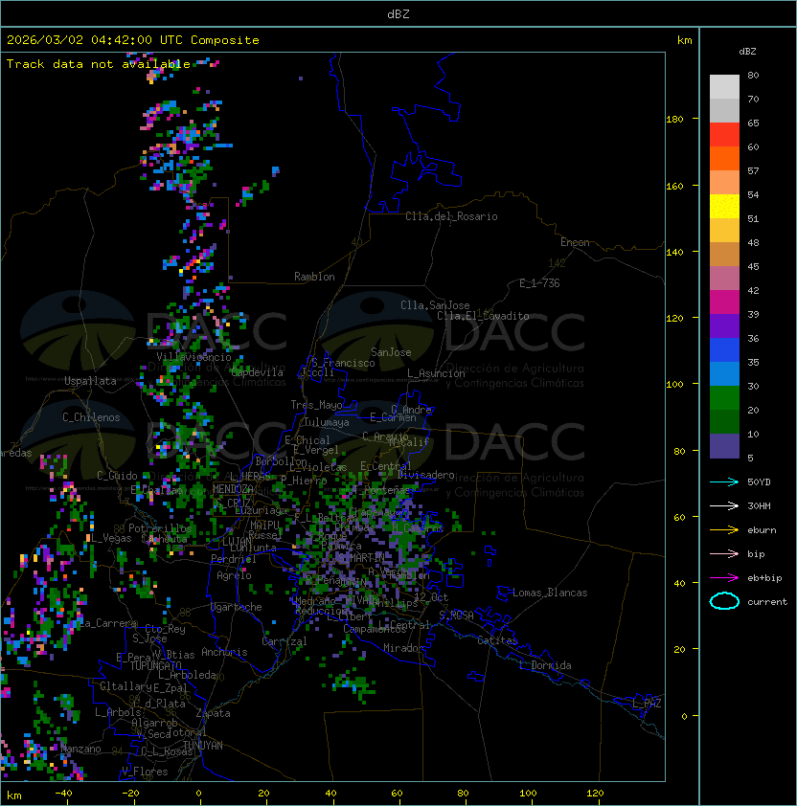Click the TUNUYAN town label
Screen dimensions: 797x806
tap(203, 744)
